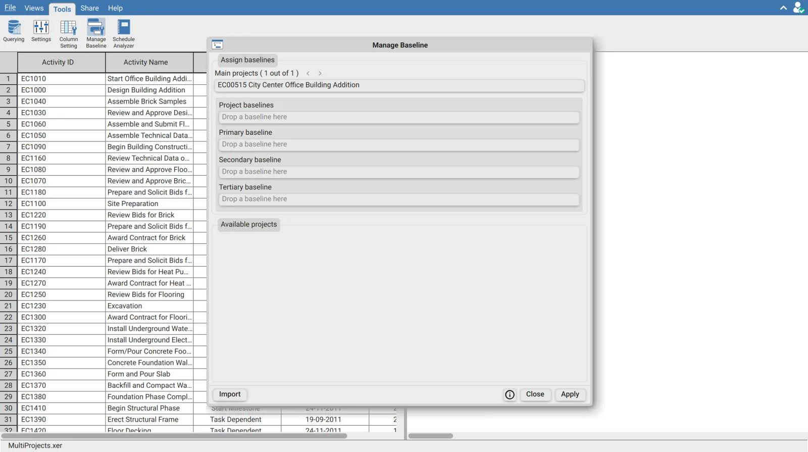Screen dimensions: 808x452
Task: Open Column Setting tool
Action: coord(69,34)
